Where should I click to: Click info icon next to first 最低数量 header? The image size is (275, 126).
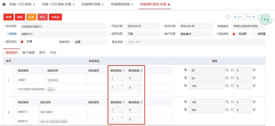123,70
